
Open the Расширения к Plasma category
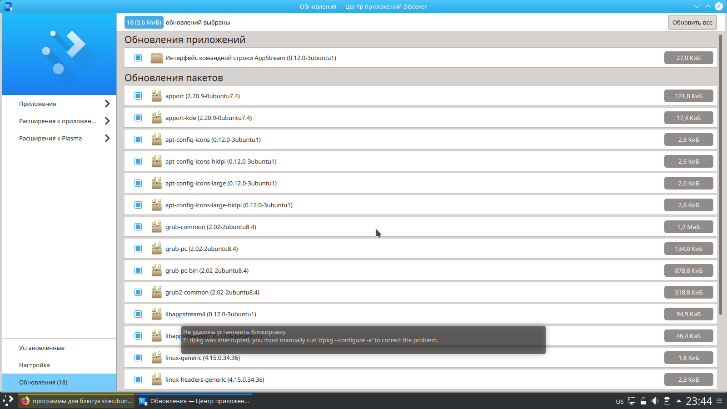(x=59, y=138)
